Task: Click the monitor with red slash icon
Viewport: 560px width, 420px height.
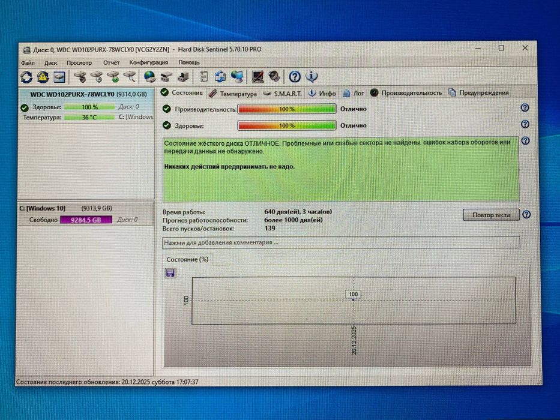Action: pyautogui.click(x=258, y=76)
